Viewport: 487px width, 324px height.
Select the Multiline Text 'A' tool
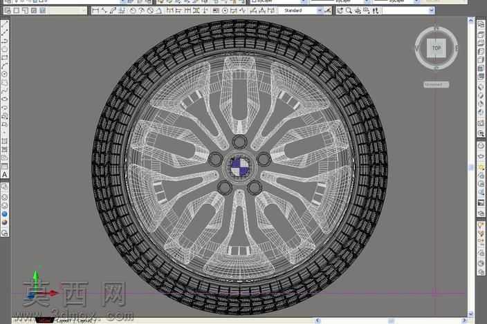tap(5, 175)
